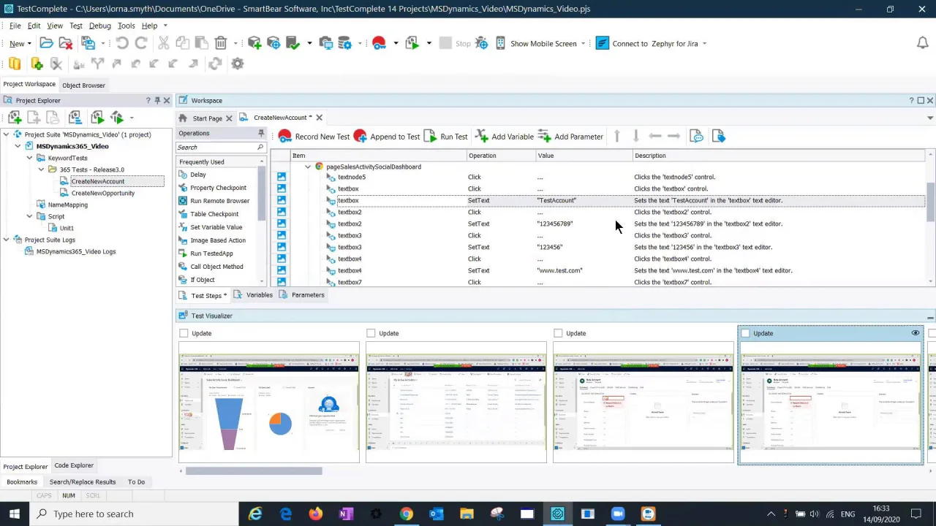The image size is (936, 526).
Task: Click Add Variable in test editor toolbar
Action: point(505,137)
